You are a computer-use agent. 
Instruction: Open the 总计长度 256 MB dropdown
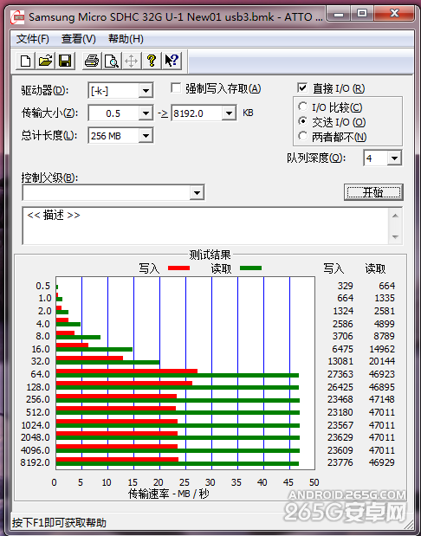point(146,136)
